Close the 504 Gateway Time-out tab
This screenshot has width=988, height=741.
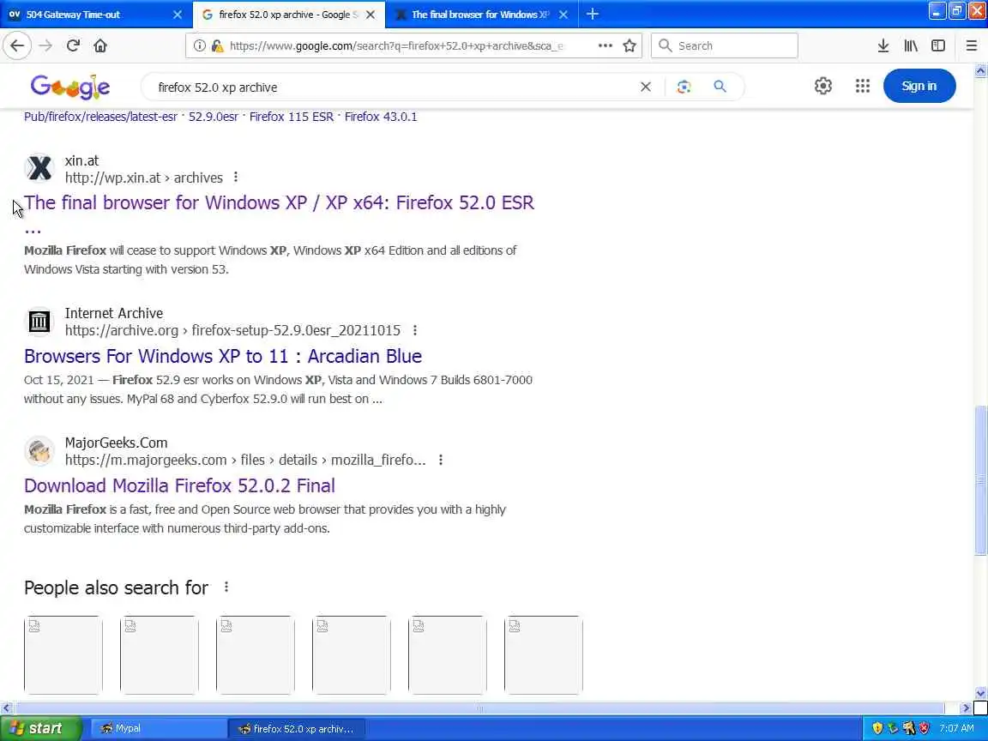(177, 14)
